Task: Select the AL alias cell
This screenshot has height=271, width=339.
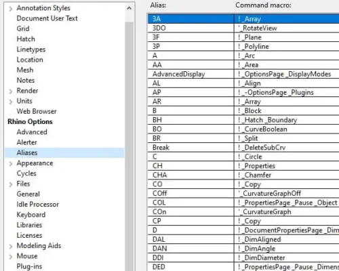Action: pyautogui.click(x=191, y=83)
